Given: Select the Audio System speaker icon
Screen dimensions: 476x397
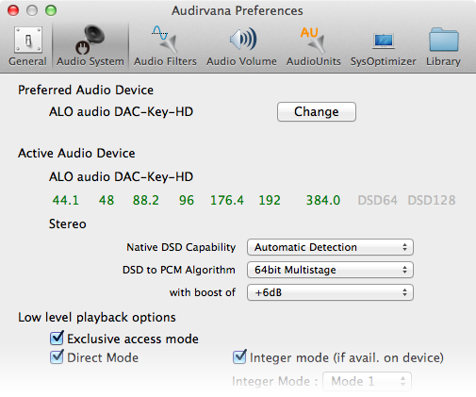Looking at the screenshot, I should coord(90,40).
